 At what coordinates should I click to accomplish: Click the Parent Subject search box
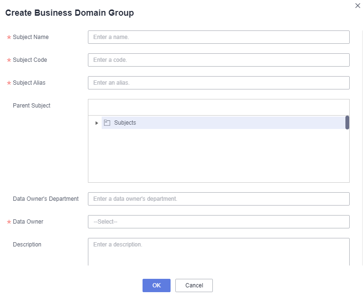[x=219, y=107]
